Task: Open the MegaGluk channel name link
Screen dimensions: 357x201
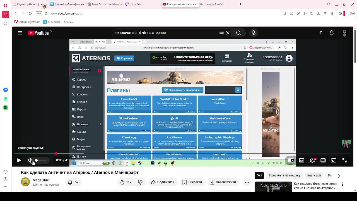Action: (x=41, y=180)
